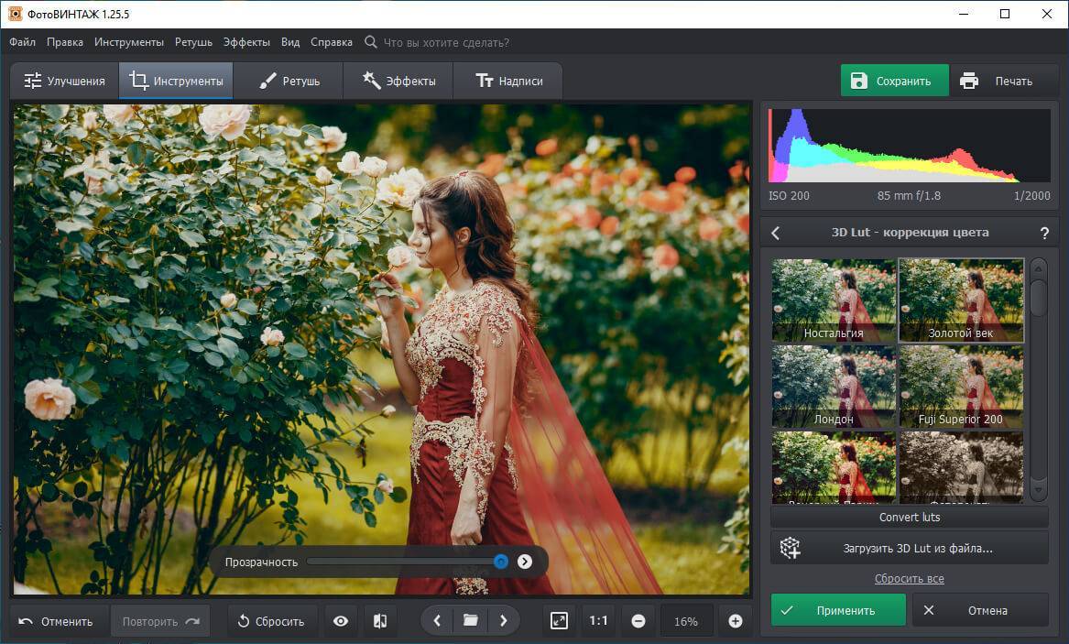1069x644 pixels.
Task: Toggle before/after split comparison view
Action: coord(380,621)
